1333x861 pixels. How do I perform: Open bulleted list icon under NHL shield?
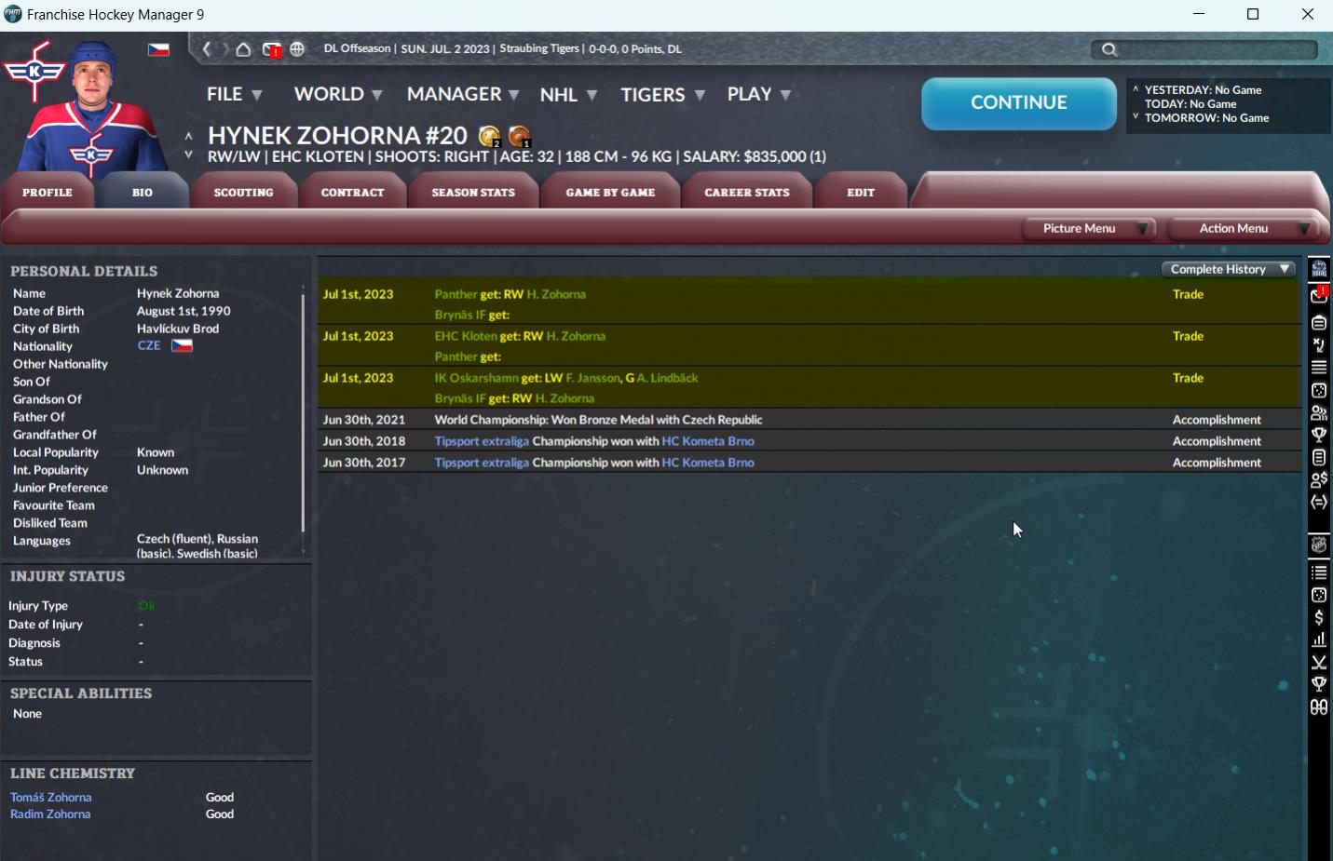click(x=1319, y=572)
